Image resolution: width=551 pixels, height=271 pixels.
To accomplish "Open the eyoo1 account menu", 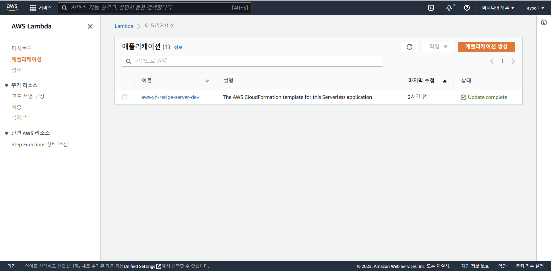I will click(x=536, y=8).
